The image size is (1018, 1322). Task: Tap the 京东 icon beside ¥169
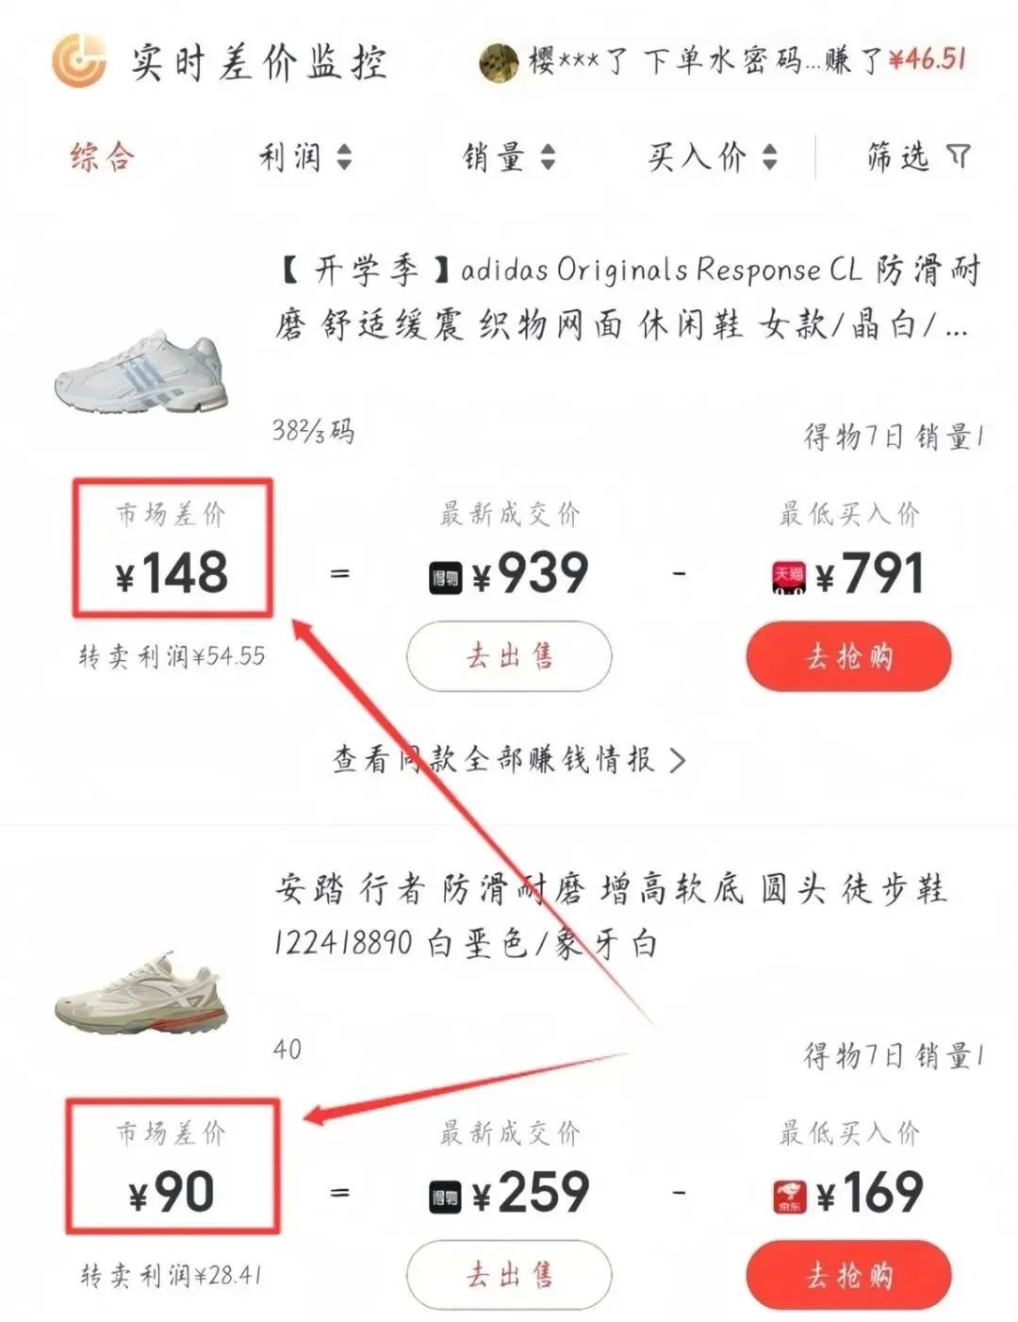click(789, 1197)
